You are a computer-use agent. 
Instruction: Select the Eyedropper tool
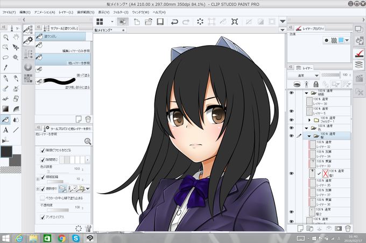pyautogui.click(x=5, y=68)
